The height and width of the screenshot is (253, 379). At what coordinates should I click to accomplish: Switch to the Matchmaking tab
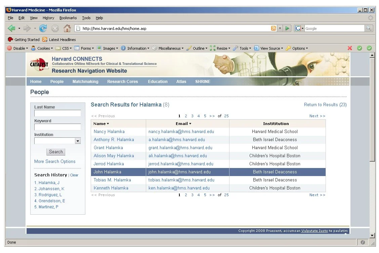[x=85, y=82]
